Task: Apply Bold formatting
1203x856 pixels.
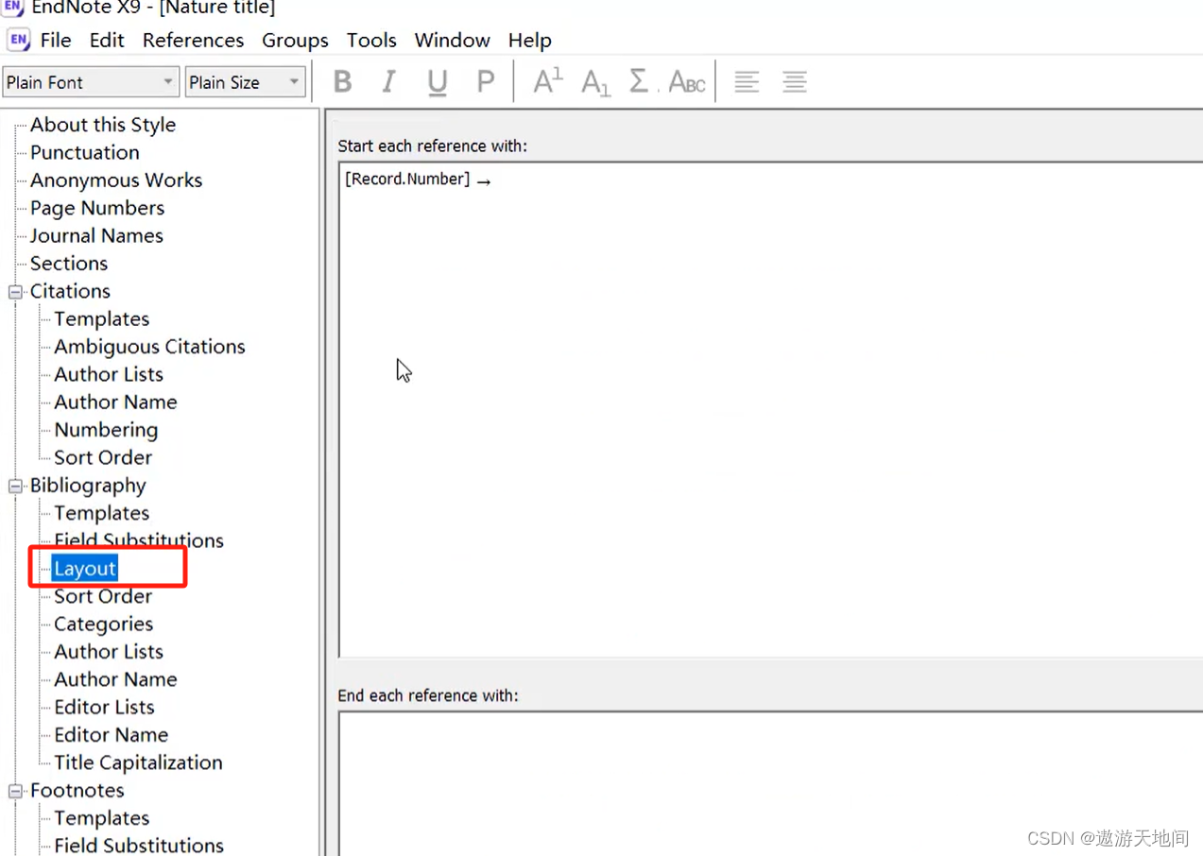Action: pos(343,82)
